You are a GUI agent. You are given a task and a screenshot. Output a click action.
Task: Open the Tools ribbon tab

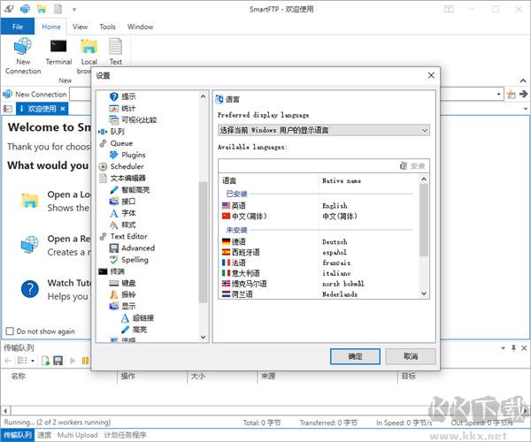point(107,27)
